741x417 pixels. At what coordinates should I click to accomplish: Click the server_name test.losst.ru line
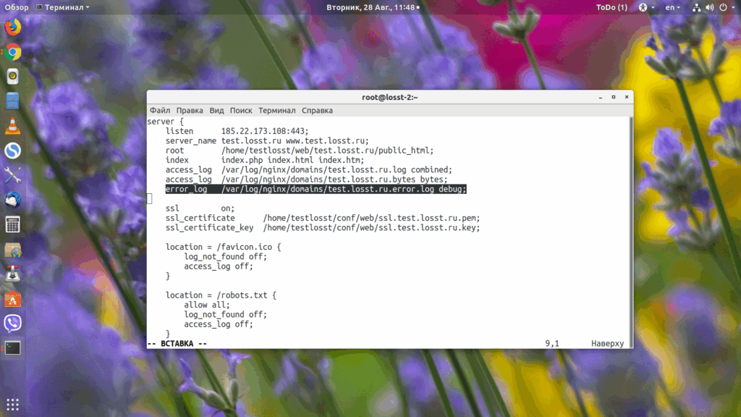[267, 141]
